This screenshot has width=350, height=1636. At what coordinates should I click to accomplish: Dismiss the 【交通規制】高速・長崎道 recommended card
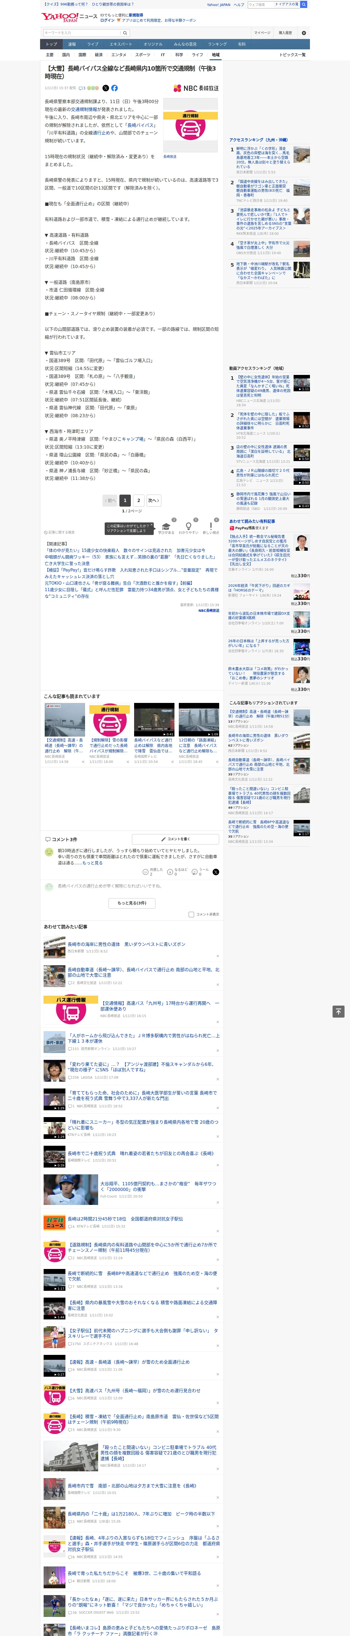(83, 762)
